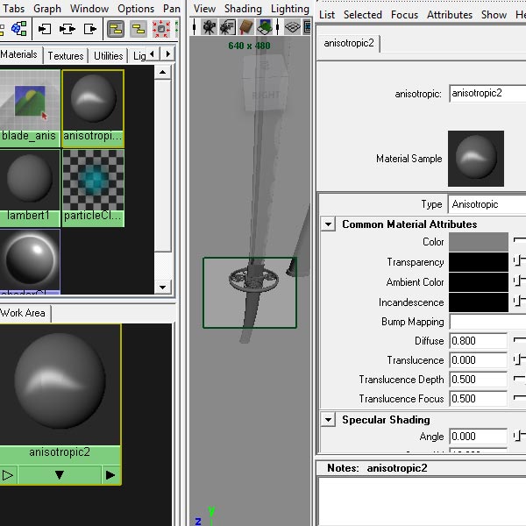Open the material Type dropdown showing Anisotropic

point(487,204)
